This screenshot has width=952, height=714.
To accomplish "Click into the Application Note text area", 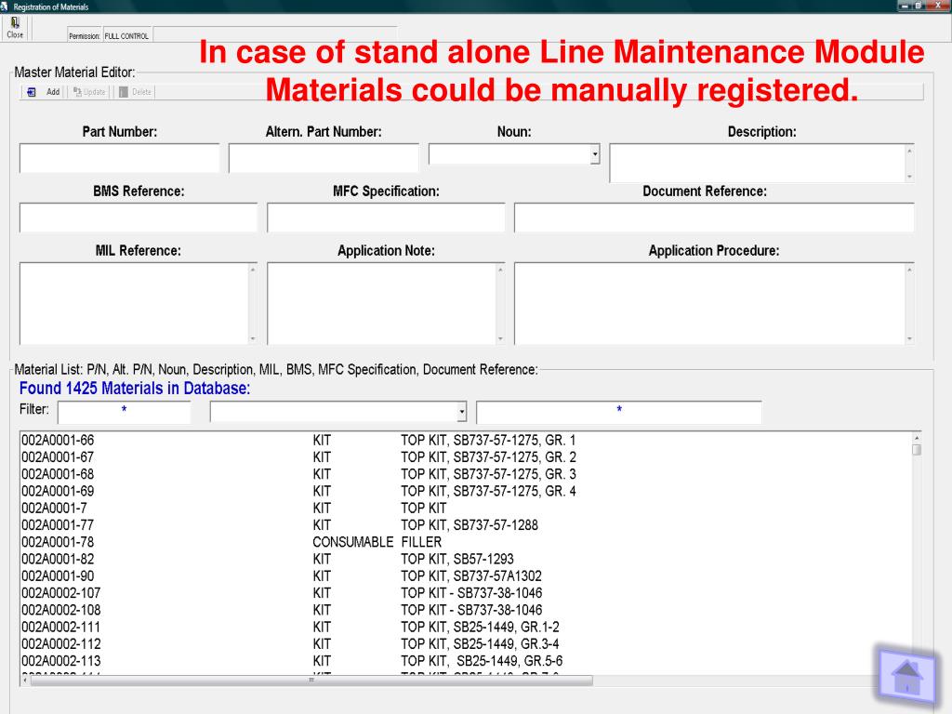I will pos(381,304).
